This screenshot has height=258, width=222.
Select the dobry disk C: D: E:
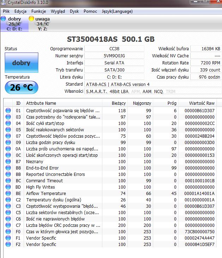tap(14, 24)
